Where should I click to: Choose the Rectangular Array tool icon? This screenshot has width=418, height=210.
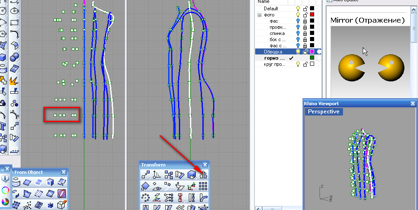point(202,187)
